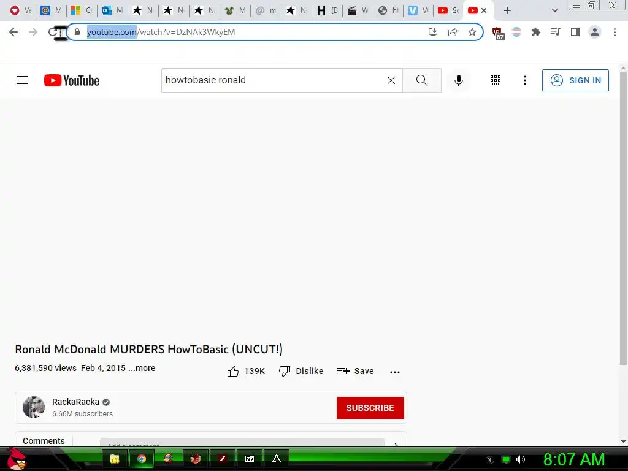Open RackaRacka channel avatar
The height and width of the screenshot is (471, 628).
click(x=34, y=407)
